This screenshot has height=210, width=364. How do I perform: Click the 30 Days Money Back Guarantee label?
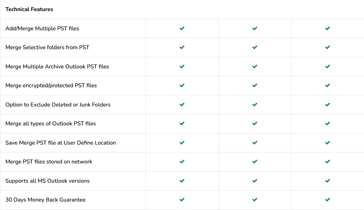coord(46,200)
